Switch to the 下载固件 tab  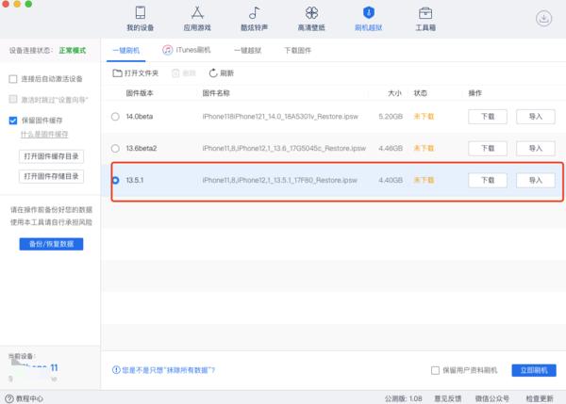pyautogui.click(x=297, y=51)
